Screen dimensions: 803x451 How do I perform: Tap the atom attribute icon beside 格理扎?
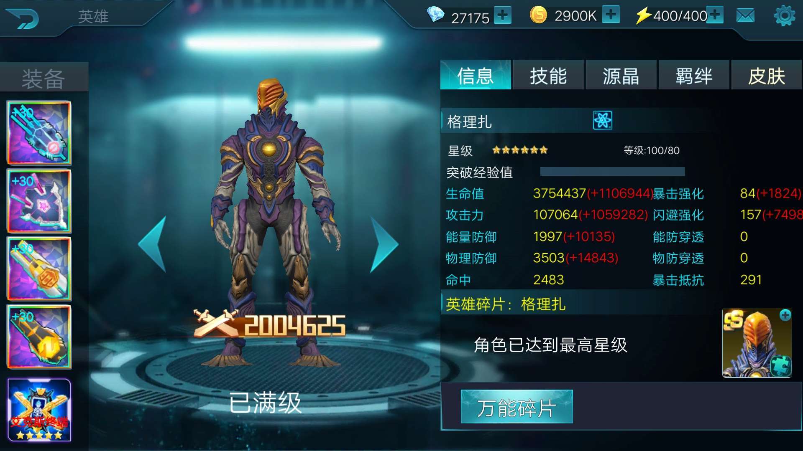603,121
